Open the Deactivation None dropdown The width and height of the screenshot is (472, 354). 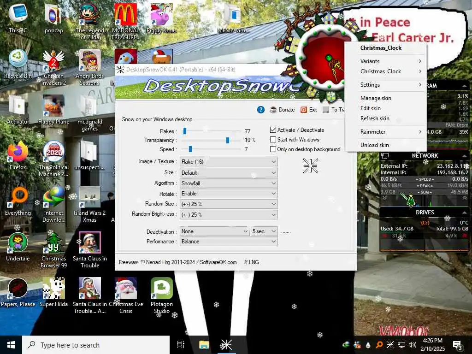coord(215,231)
